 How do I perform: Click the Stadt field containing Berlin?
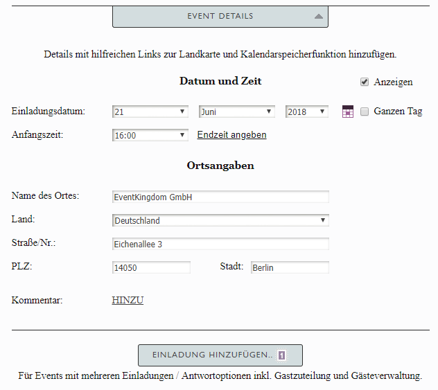pos(290,268)
